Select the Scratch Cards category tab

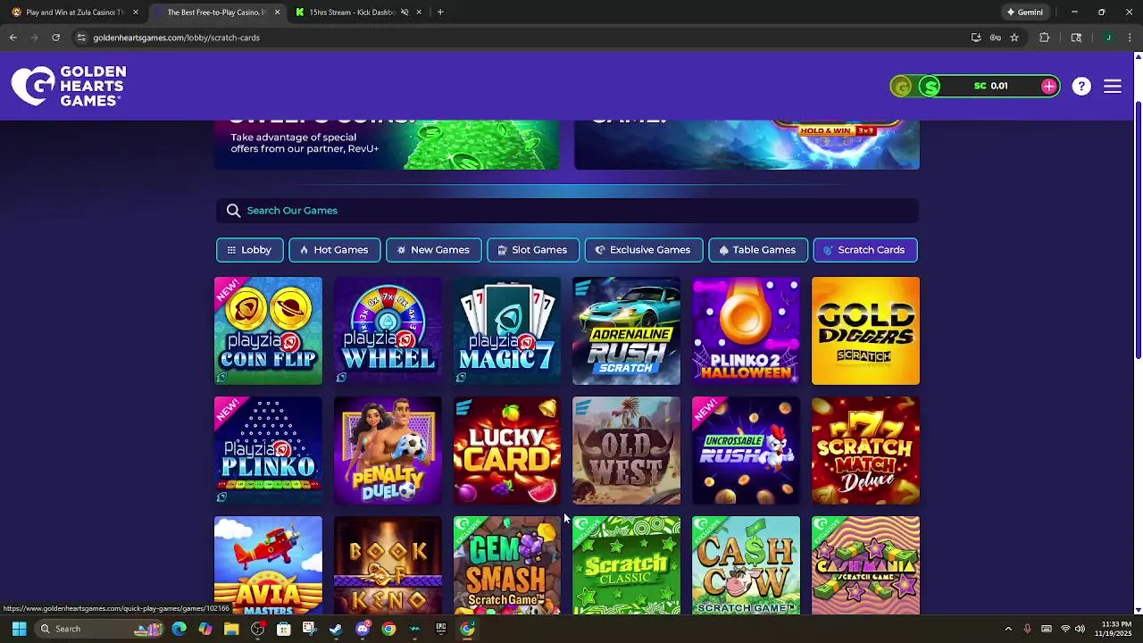tap(864, 250)
